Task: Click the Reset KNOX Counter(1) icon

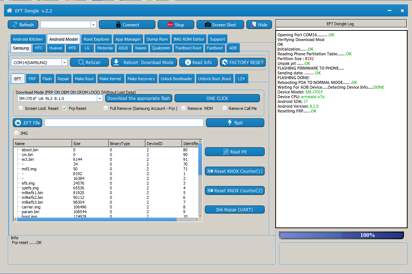Action: point(210,171)
